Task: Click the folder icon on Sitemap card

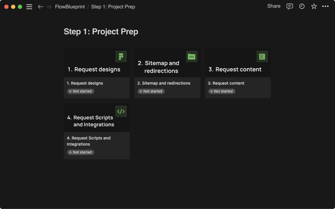Action: [x=191, y=57]
